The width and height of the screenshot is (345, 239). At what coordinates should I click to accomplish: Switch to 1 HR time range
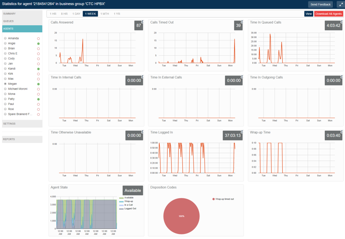tap(53, 14)
